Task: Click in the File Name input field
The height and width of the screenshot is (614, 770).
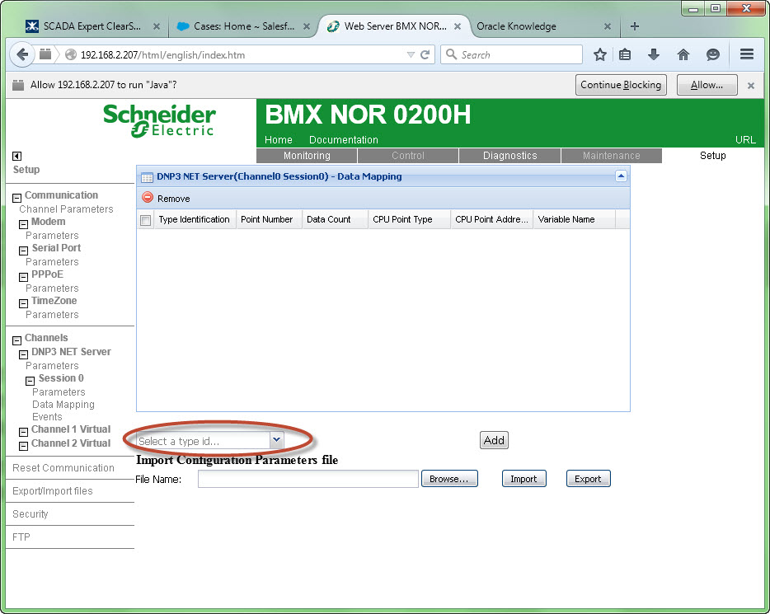Action: (308, 479)
